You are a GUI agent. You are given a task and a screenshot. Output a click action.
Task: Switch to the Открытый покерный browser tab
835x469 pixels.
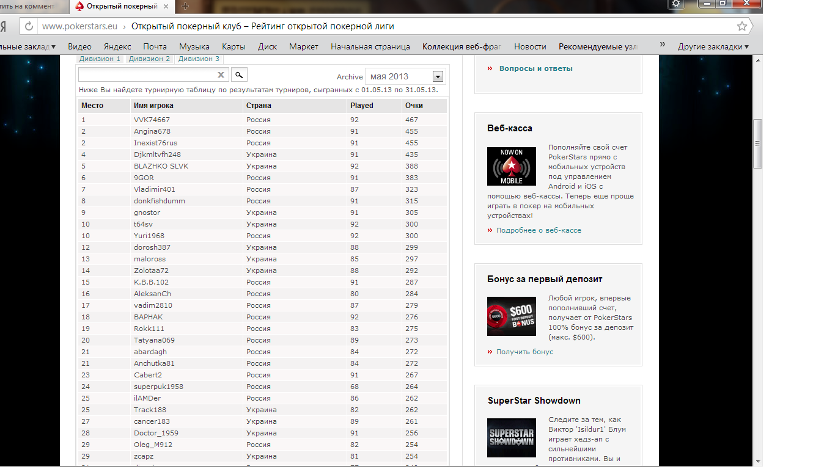tap(122, 6)
